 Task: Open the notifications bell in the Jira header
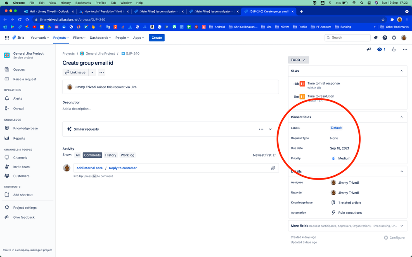(x=376, y=38)
